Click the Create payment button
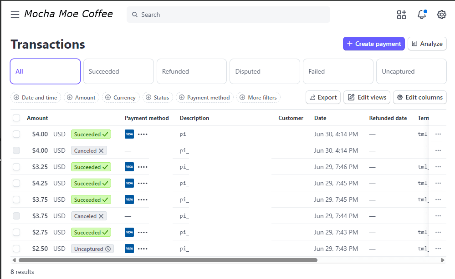The width and height of the screenshot is (455, 279). pos(373,44)
